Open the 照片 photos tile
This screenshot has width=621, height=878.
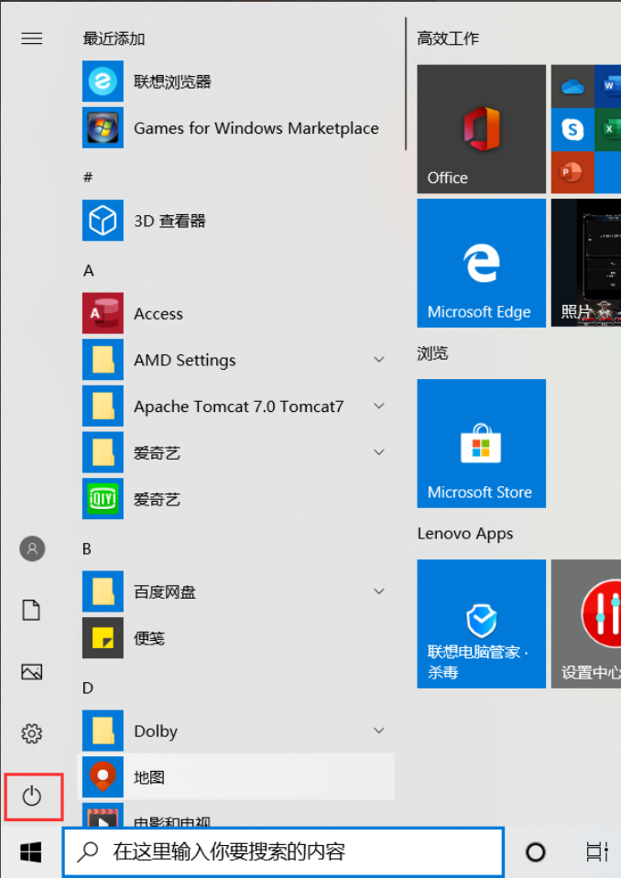click(x=585, y=263)
